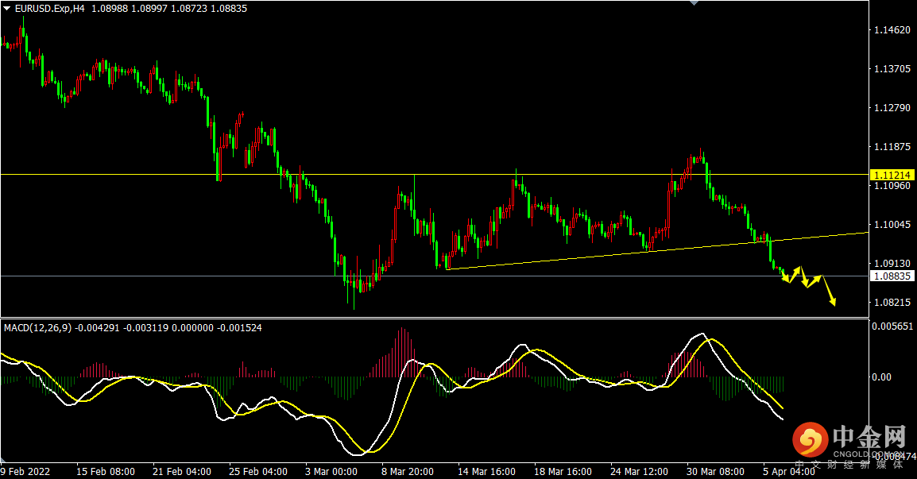Viewport: 917px width, 479px height.
Task: Click the 1.11875 price scale label
Action: [x=892, y=147]
